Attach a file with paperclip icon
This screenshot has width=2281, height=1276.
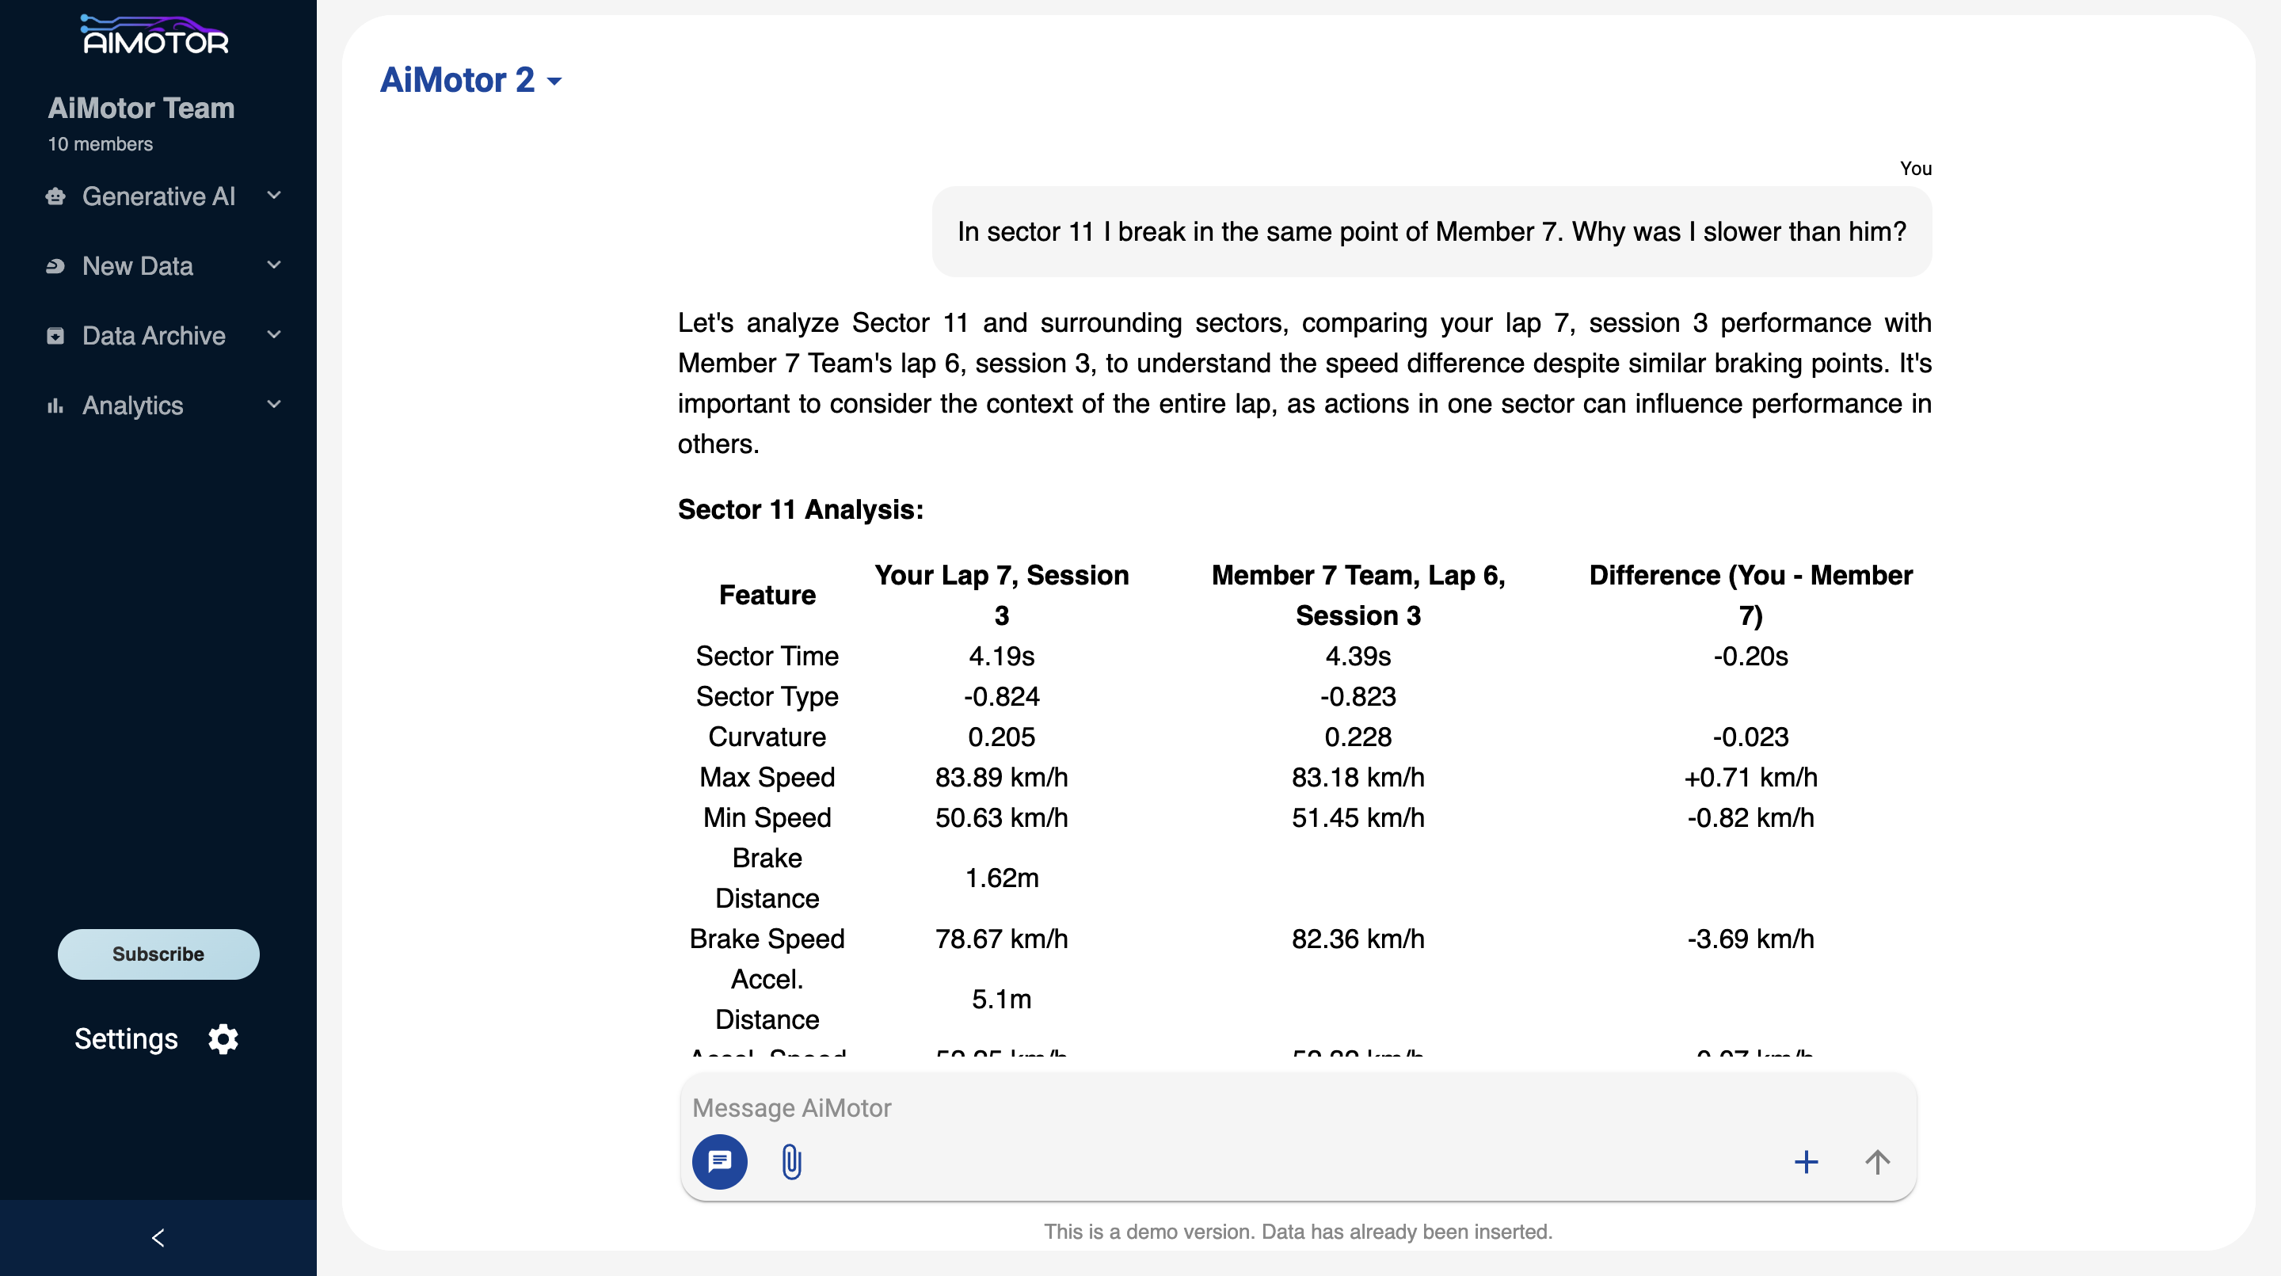(792, 1161)
